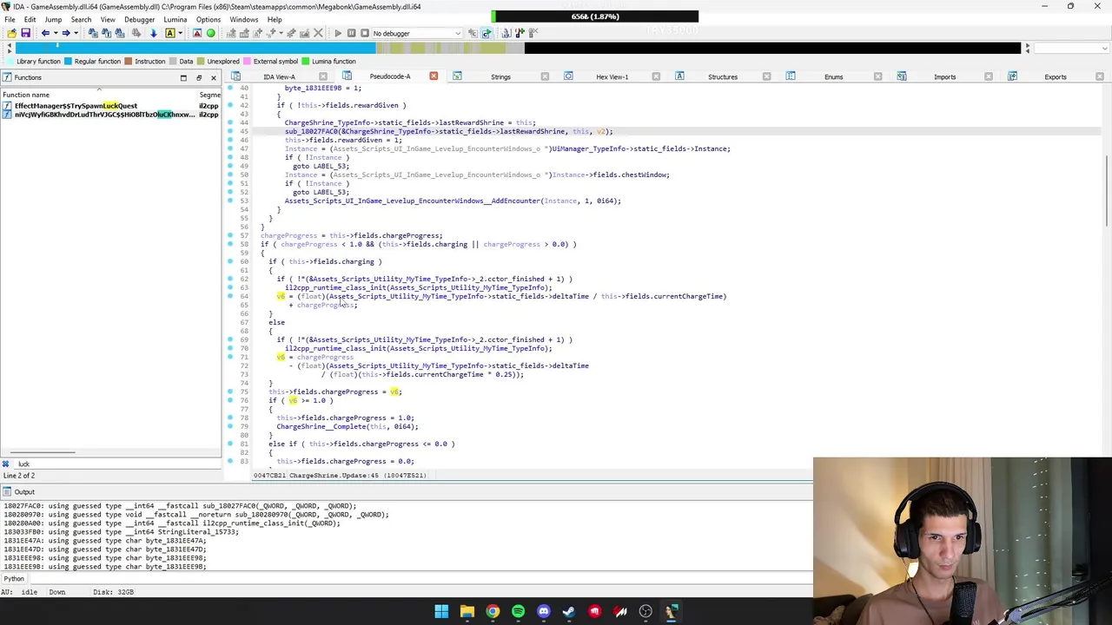
Task: Open File Explorer from the taskbar
Action: coord(467,611)
